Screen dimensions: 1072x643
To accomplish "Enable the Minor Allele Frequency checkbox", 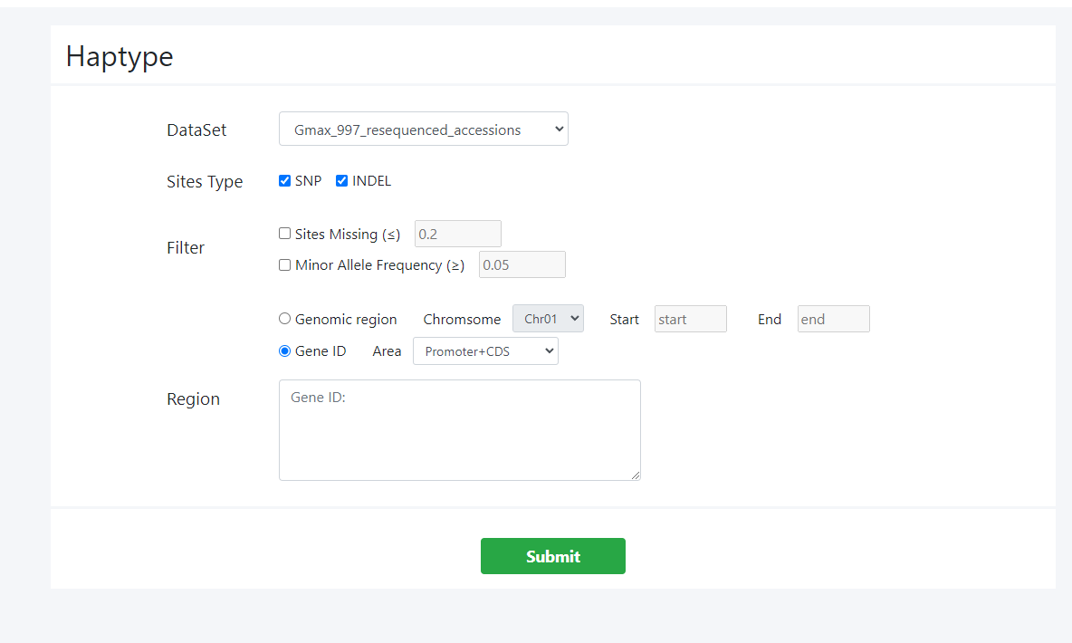I will (284, 264).
